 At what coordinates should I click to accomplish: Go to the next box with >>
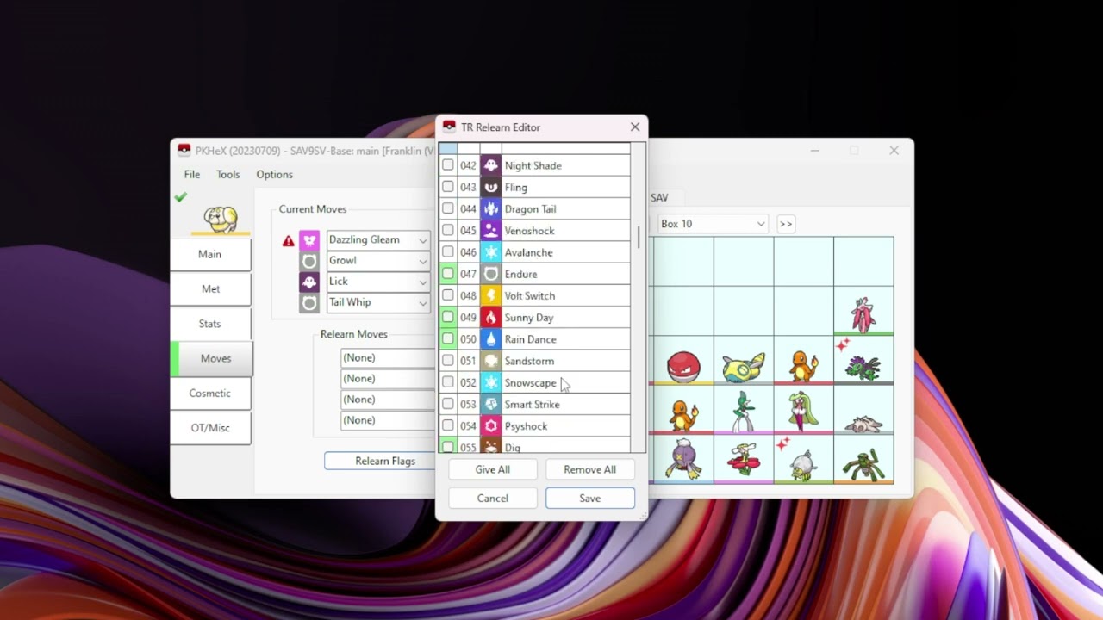pyautogui.click(x=786, y=224)
